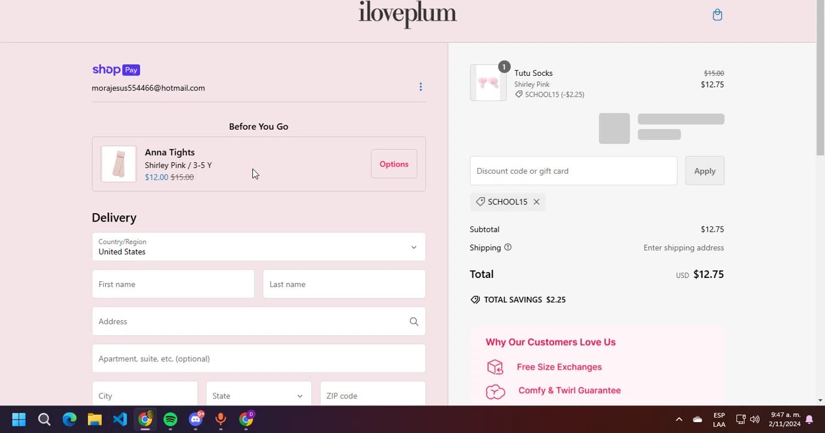
Task: Expand the State dropdown
Action: [258, 396]
